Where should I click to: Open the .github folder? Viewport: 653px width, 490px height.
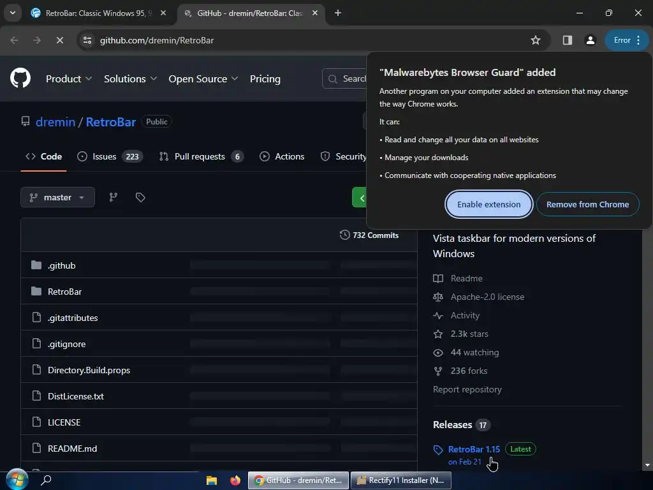(x=62, y=265)
